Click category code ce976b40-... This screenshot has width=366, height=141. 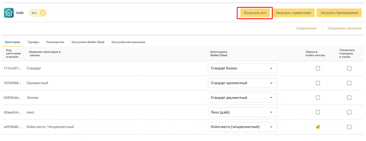pos(13,127)
